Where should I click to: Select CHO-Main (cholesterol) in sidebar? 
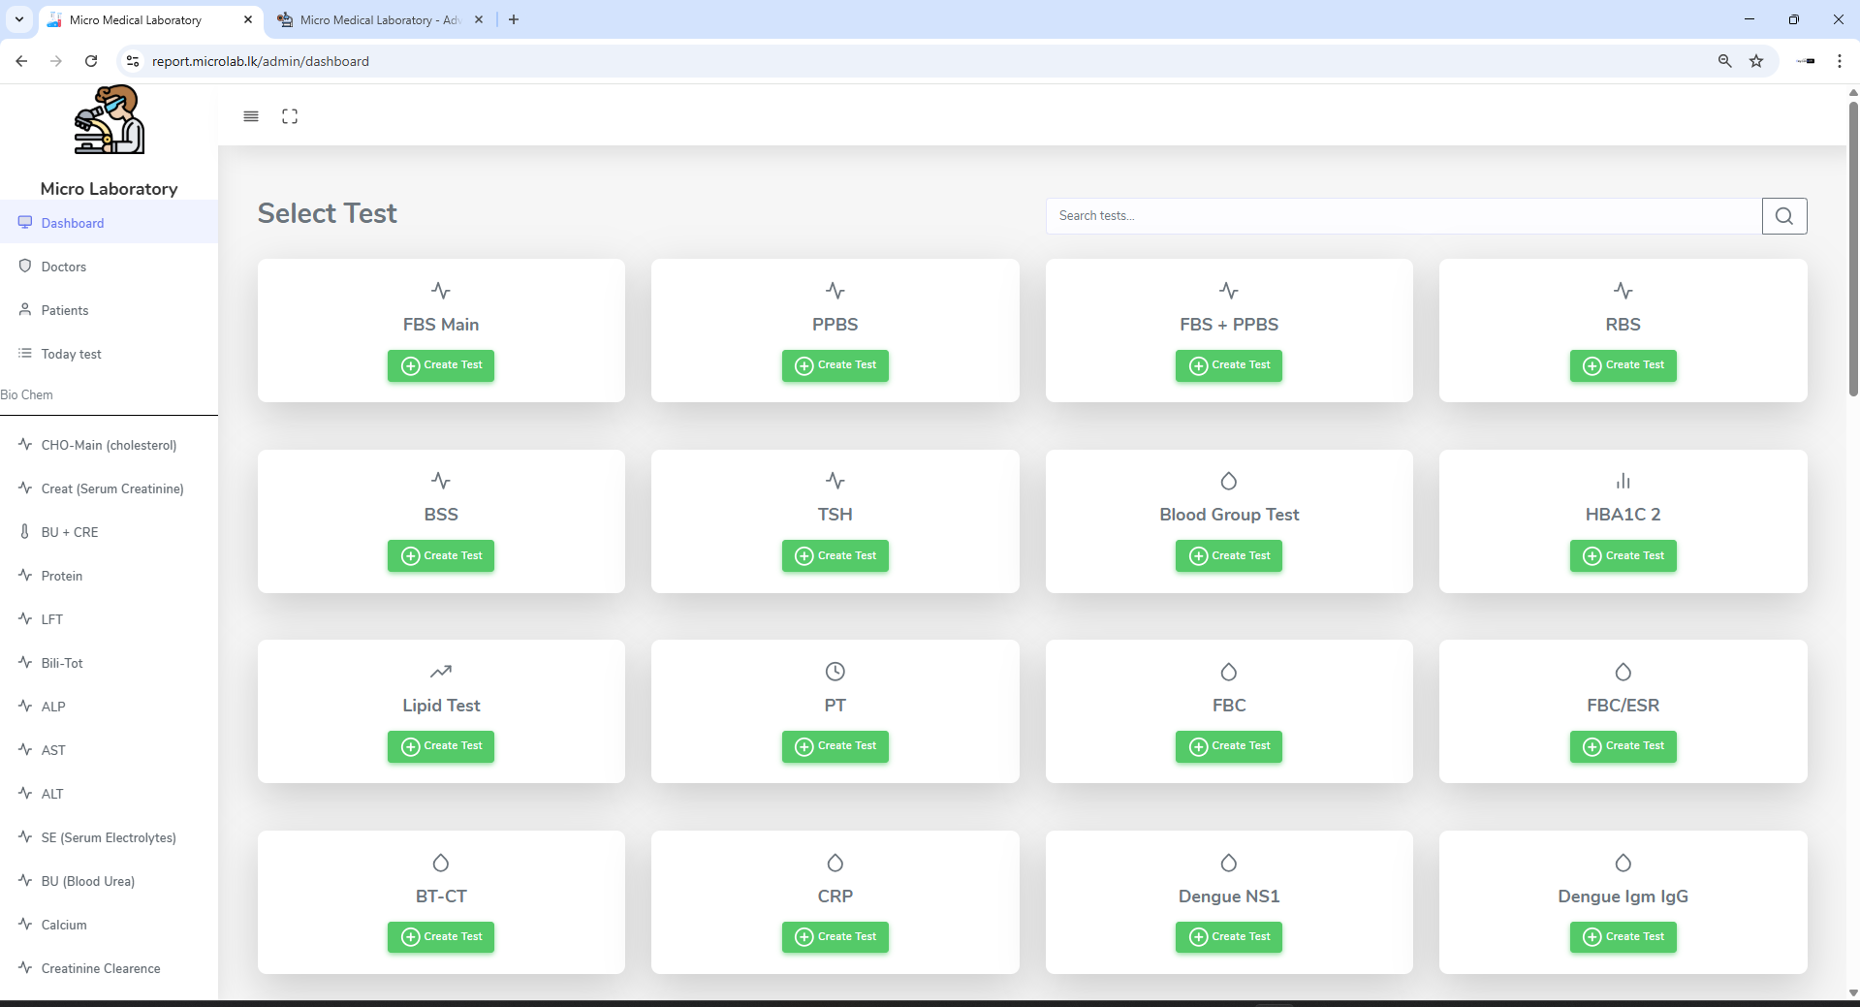coord(109,445)
